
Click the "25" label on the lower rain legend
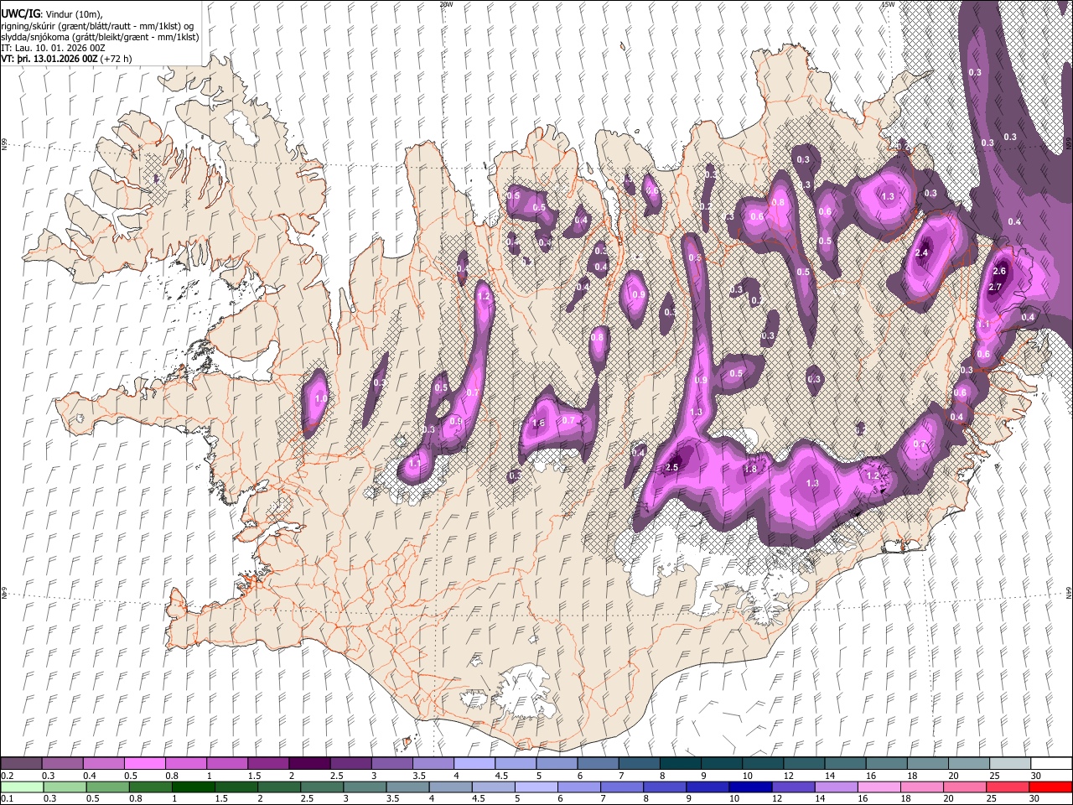[x=993, y=799]
